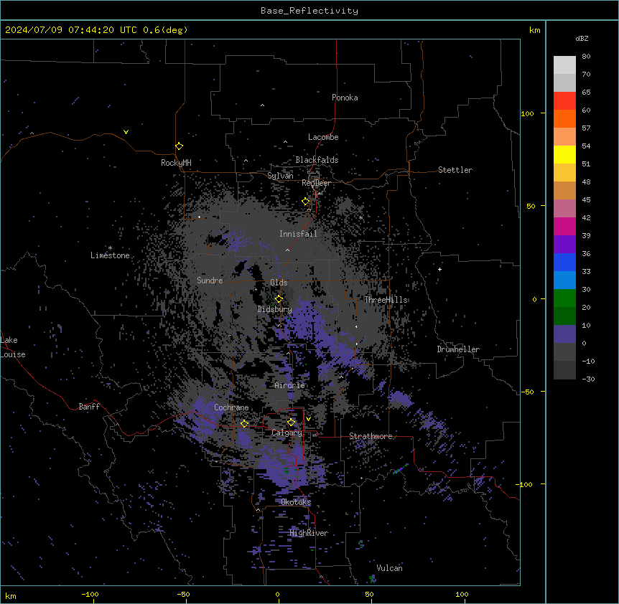Select the red 60-65 dBZ legend swatch

pyautogui.click(x=564, y=101)
